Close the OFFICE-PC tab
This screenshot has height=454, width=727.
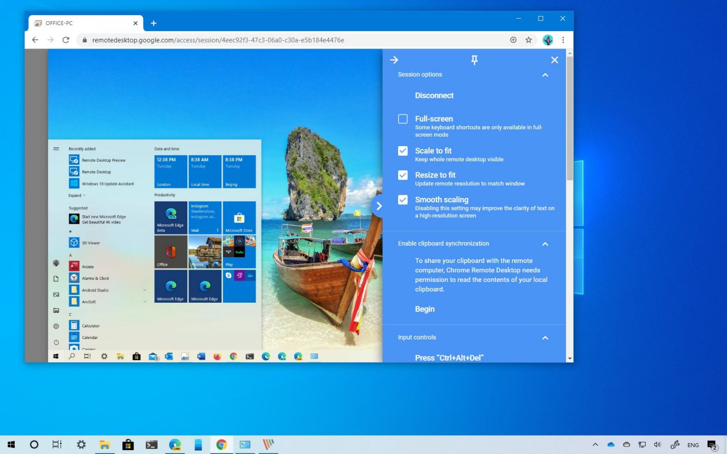135,23
